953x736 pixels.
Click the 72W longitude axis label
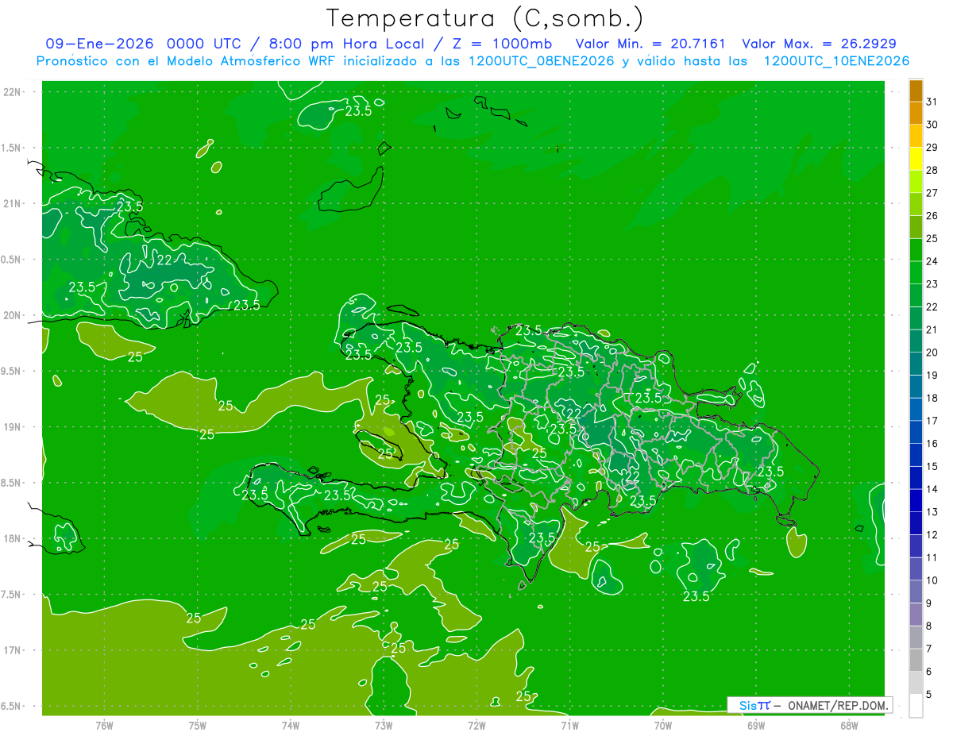476,725
